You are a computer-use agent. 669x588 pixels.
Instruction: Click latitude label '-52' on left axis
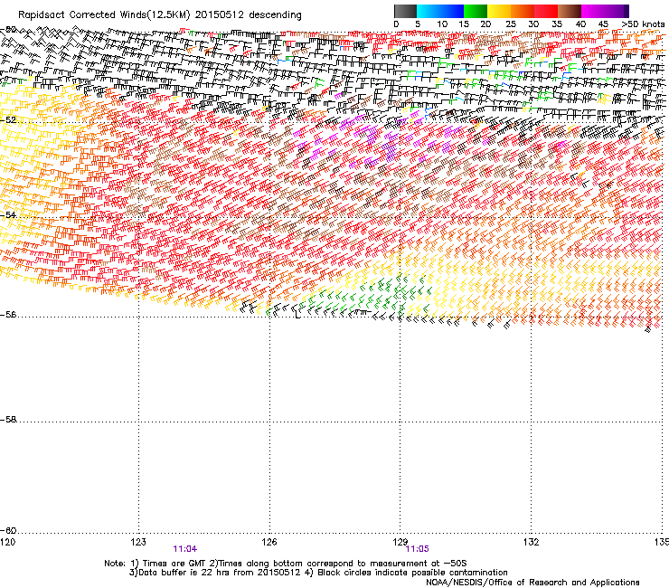(x=8, y=120)
